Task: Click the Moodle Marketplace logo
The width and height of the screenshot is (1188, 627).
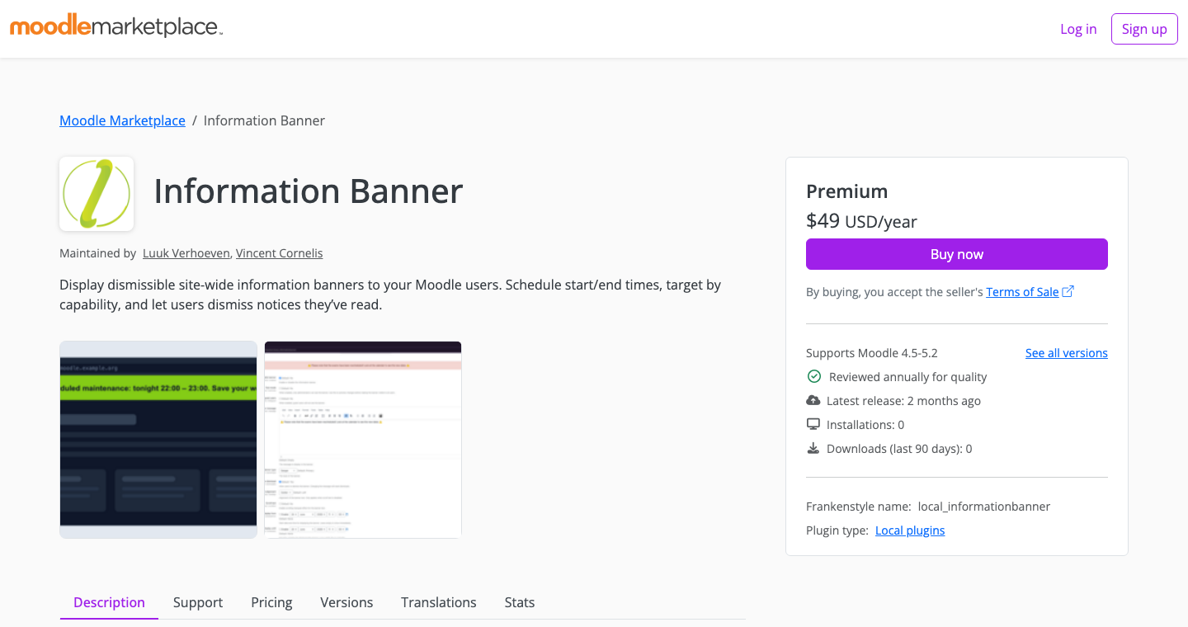Action: click(x=116, y=27)
